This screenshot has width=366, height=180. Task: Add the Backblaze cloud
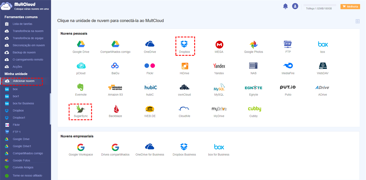[116, 109]
